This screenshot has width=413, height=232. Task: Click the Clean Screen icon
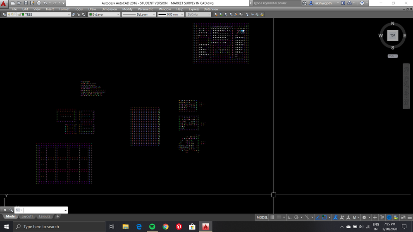pos(403,217)
